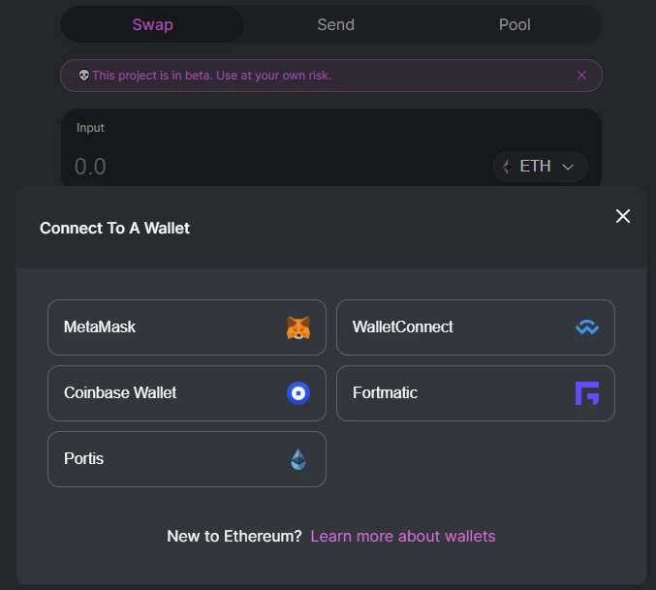Click the Portis droplet icon
This screenshot has height=590, width=656.
(298, 459)
